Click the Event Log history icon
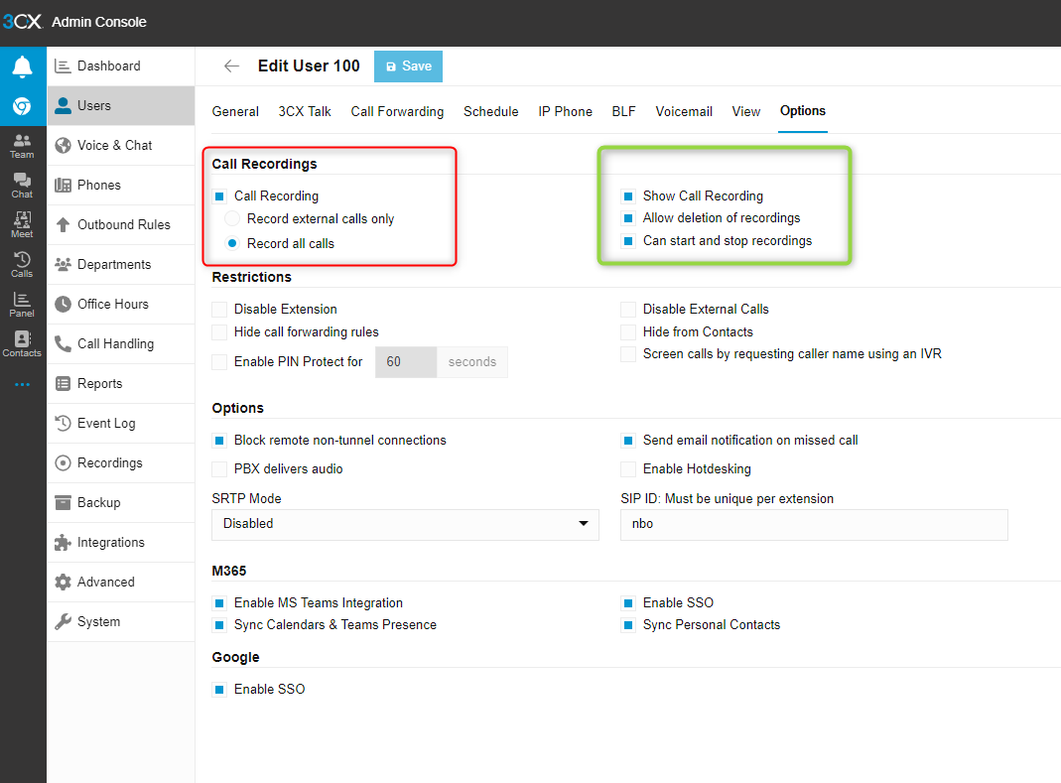 tap(63, 424)
